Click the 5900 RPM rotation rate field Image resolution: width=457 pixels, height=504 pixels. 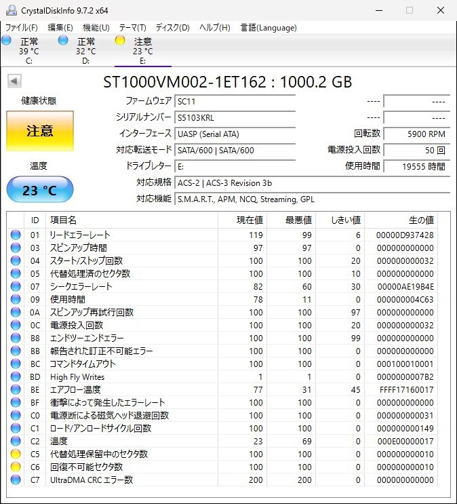(416, 134)
